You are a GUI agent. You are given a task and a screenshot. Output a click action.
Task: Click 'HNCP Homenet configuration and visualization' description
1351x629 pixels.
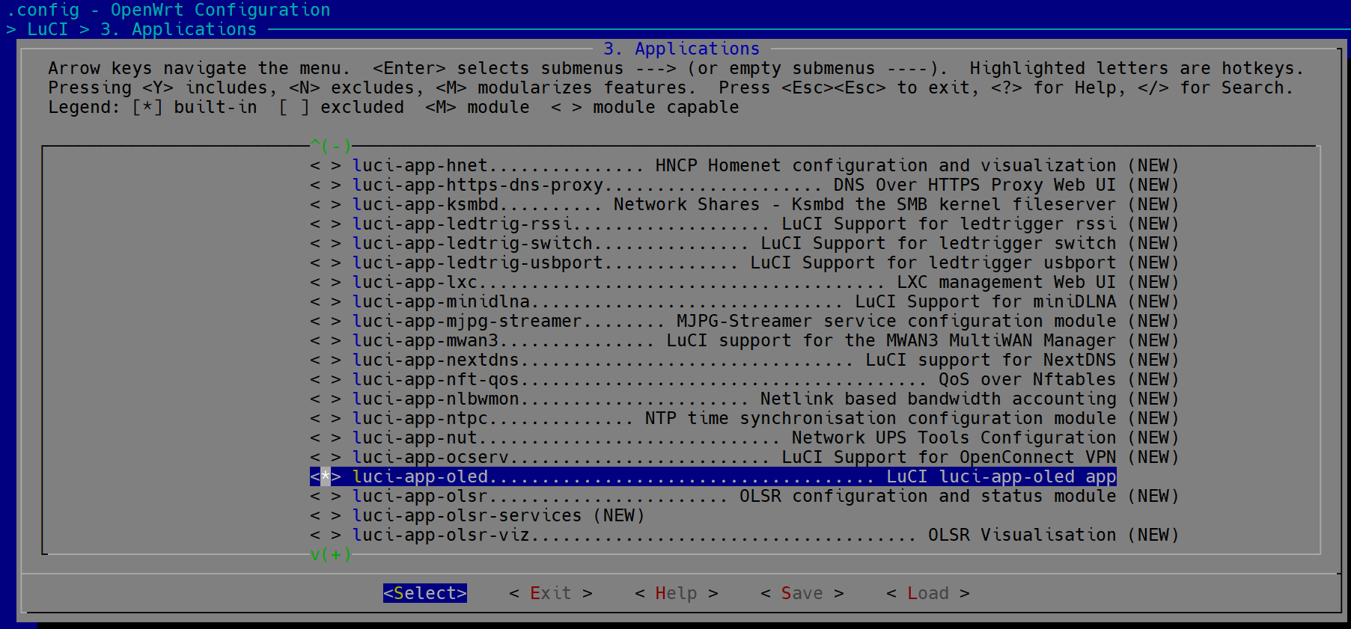click(885, 165)
